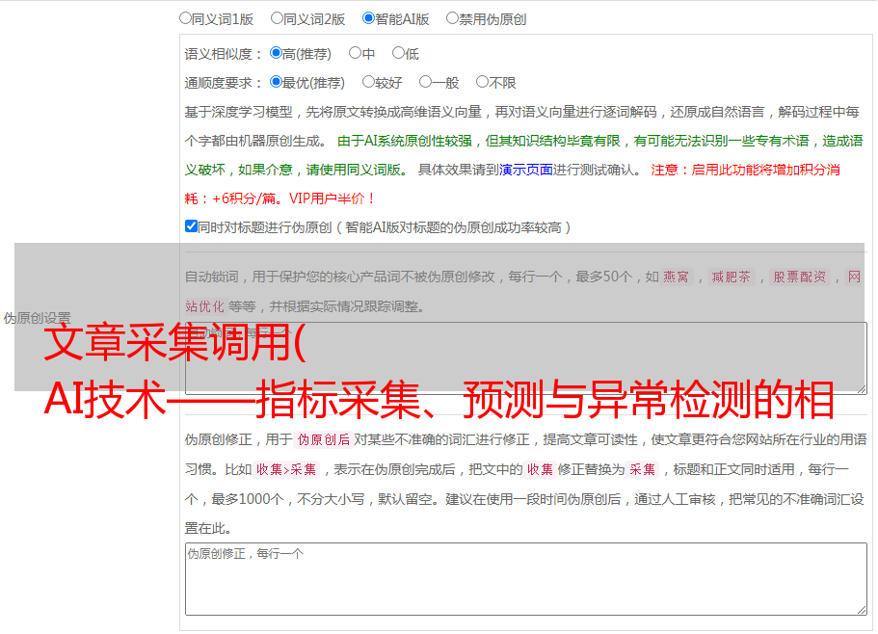Set 语义相似度 to 高(推荐)
The width and height of the screenshot is (878, 634).
pyautogui.click(x=276, y=53)
